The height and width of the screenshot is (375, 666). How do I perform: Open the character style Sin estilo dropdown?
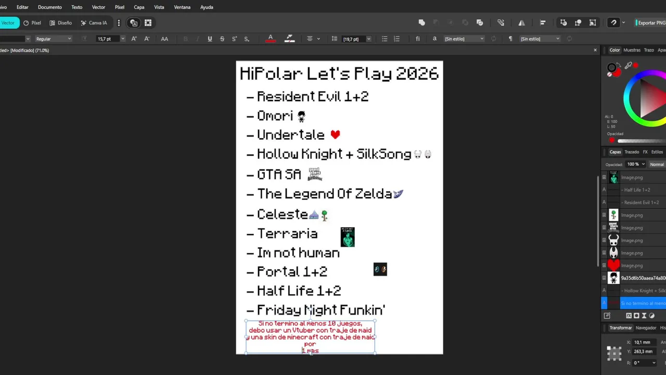click(x=464, y=39)
